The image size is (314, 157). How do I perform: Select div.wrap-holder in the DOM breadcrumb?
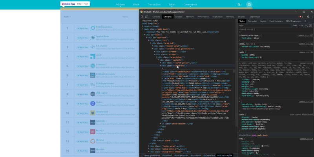pos(181,155)
